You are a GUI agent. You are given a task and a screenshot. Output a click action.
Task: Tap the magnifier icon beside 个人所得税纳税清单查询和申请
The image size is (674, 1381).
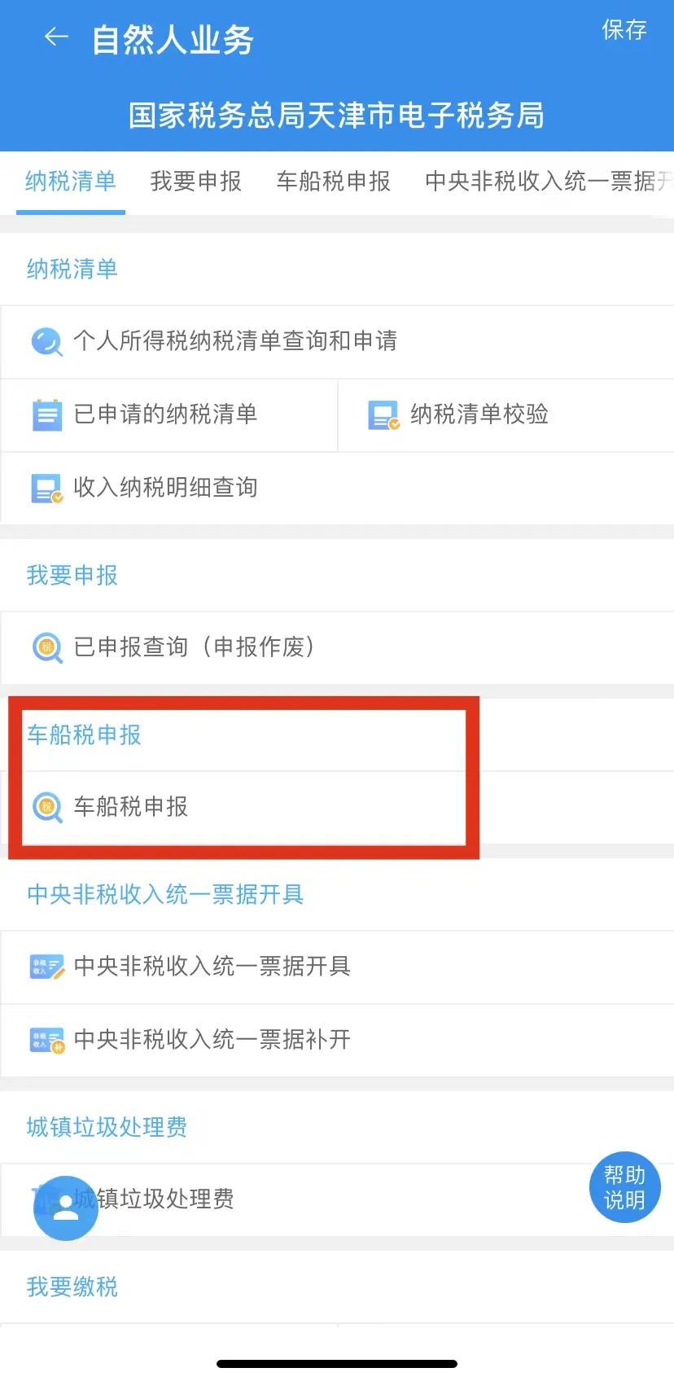tap(46, 341)
